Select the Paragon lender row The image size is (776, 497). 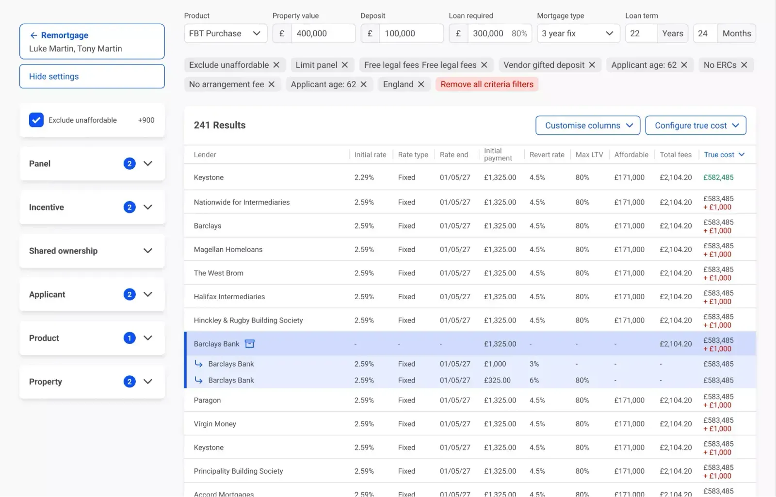click(x=470, y=401)
